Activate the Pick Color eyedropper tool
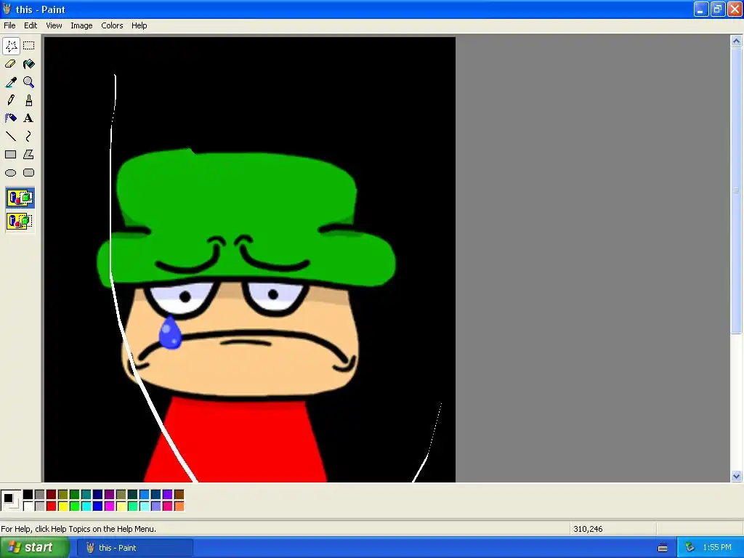The height and width of the screenshot is (558, 744). [x=11, y=82]
